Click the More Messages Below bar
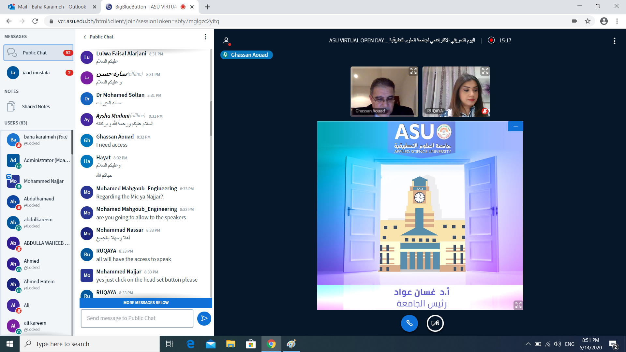This screenshot has width=626, height=352. click(146, 303)
